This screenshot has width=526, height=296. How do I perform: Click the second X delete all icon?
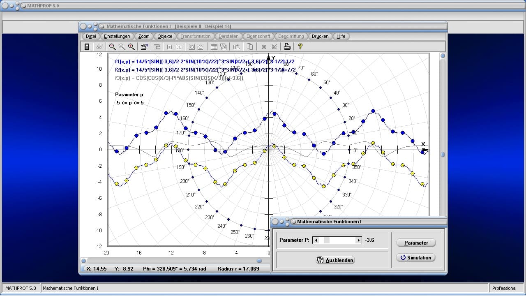point(274,47)
